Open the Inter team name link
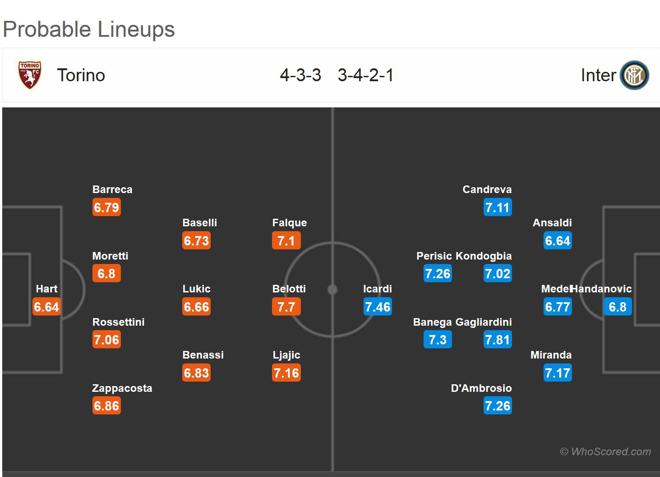 click(598, 75)
